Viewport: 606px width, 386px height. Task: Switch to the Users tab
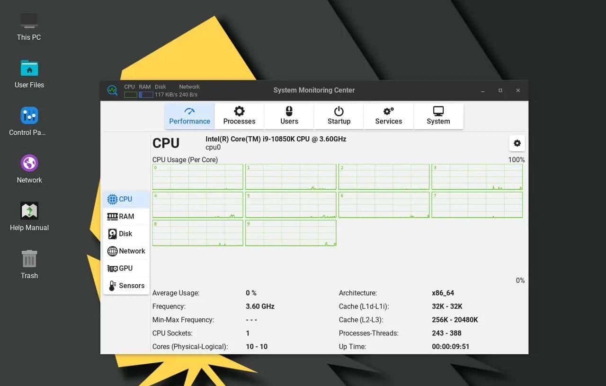pos(289,116)
